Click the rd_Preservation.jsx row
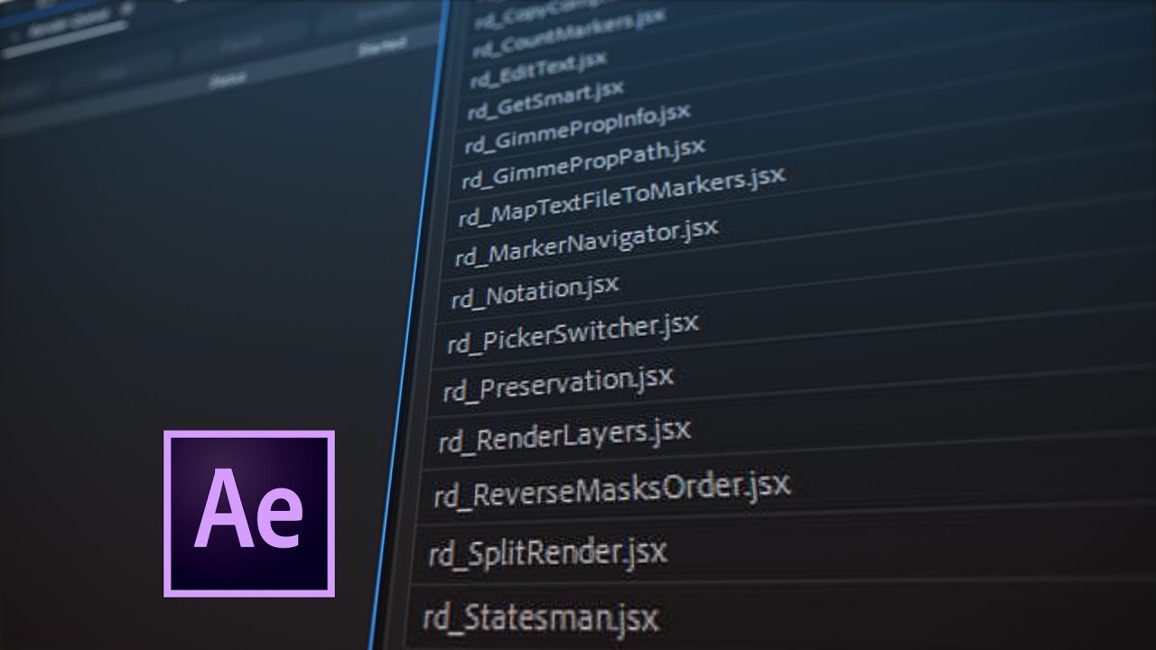 coord(558,383)
